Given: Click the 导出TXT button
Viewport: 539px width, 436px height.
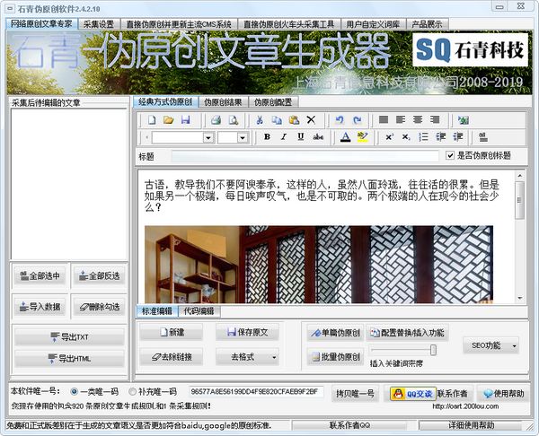Looking at the screenshot, I should [x=69, y=336].
